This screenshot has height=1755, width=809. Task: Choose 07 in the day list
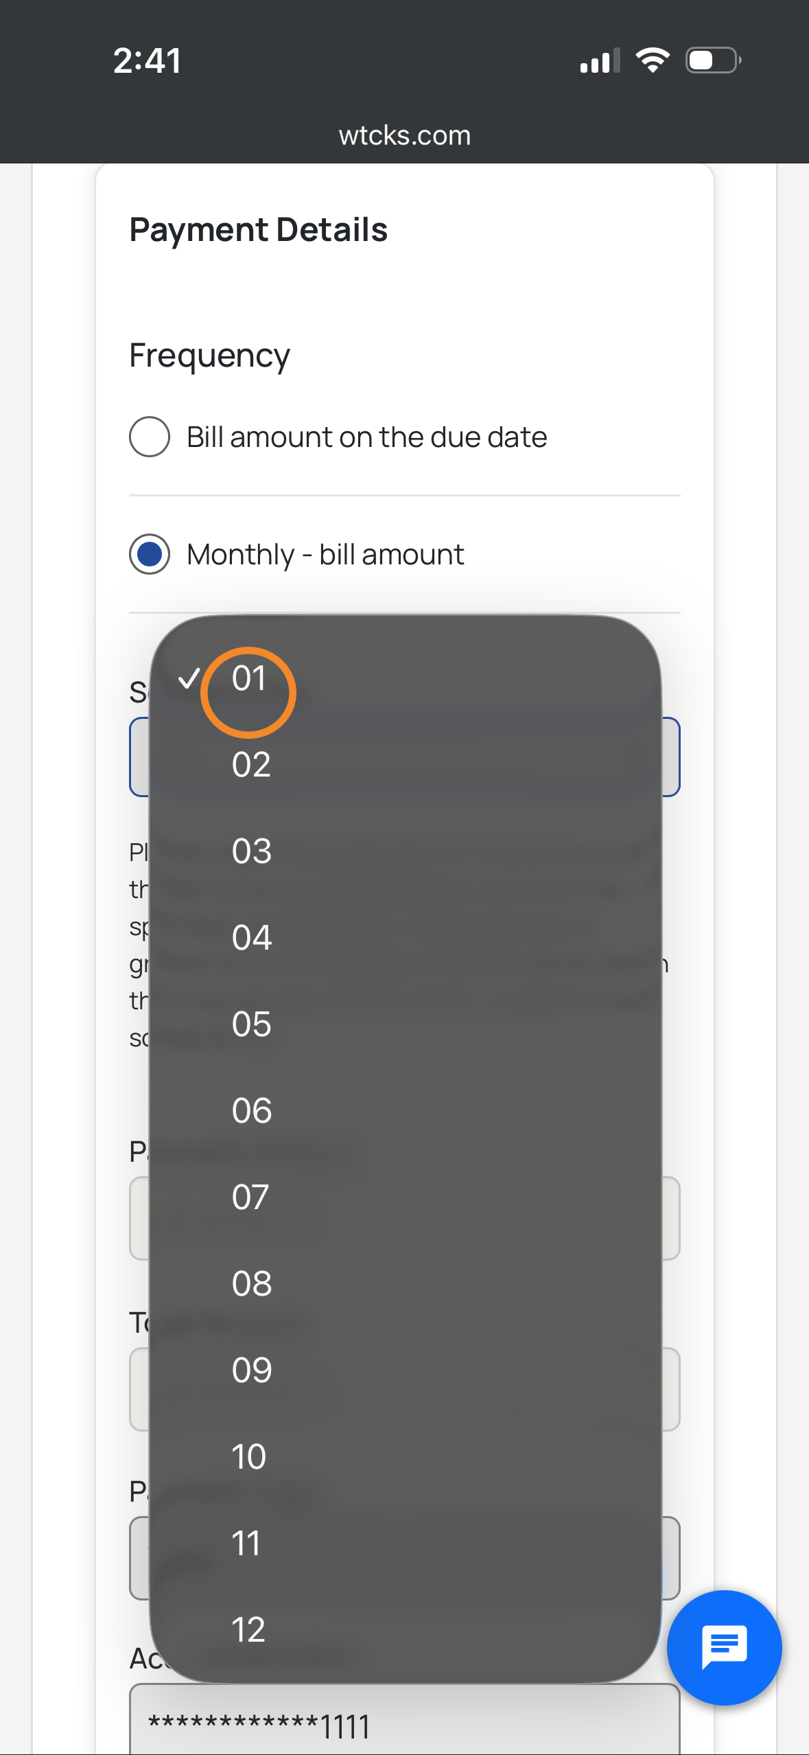251,1197
